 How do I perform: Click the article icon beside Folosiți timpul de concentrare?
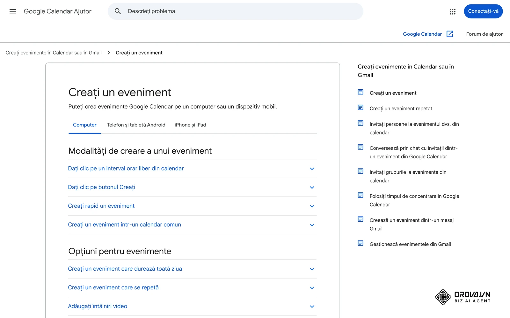(x=361, y=195)
